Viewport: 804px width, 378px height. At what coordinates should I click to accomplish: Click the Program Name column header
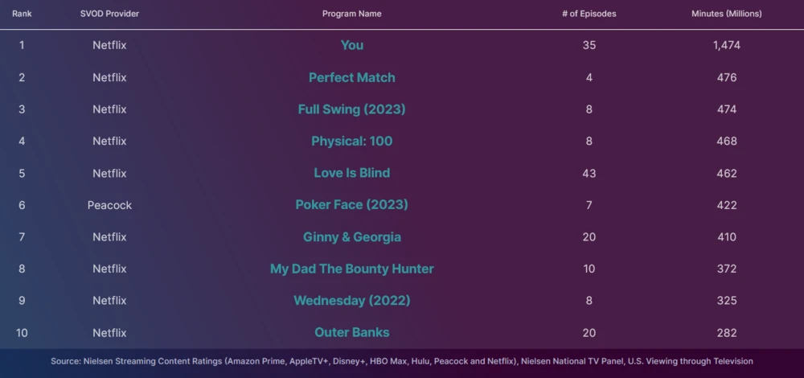[x=351, y=14]
